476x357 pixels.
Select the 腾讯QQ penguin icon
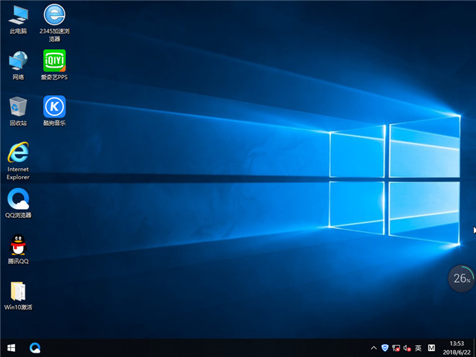(x=18, y=249)
